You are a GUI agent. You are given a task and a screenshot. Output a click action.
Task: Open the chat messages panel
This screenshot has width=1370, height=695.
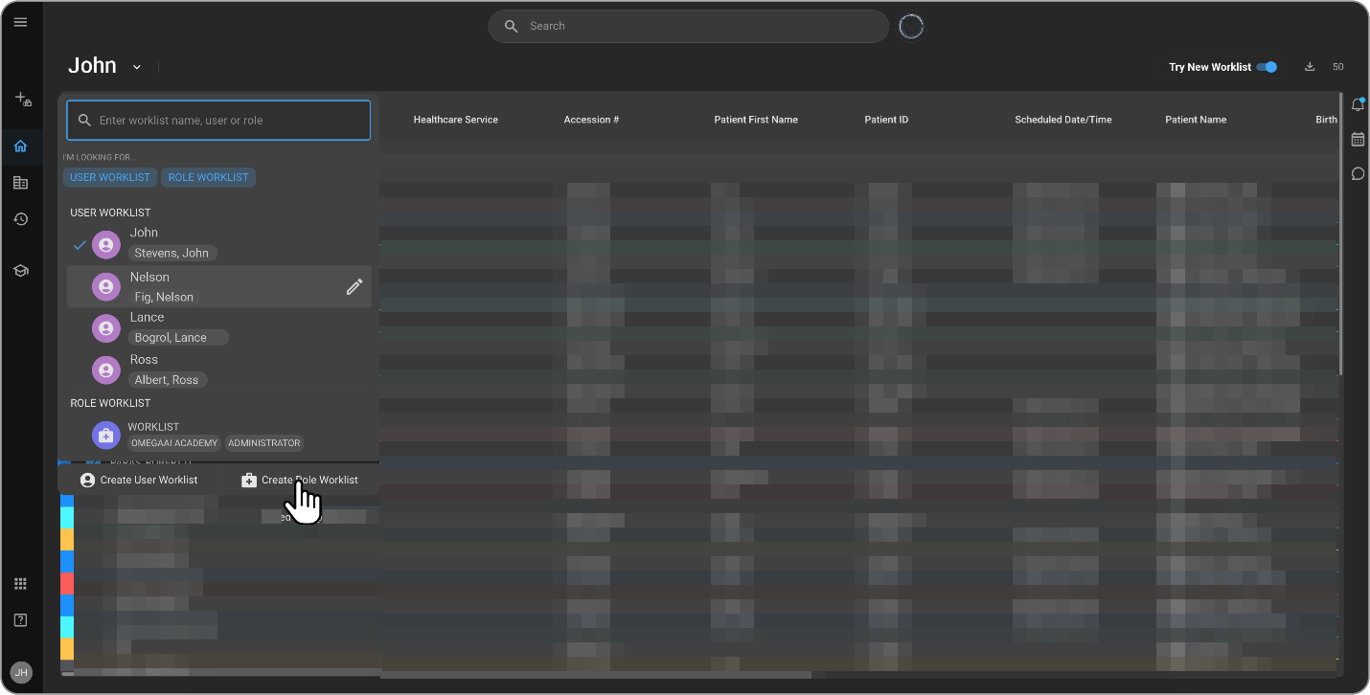[1358, 173]
